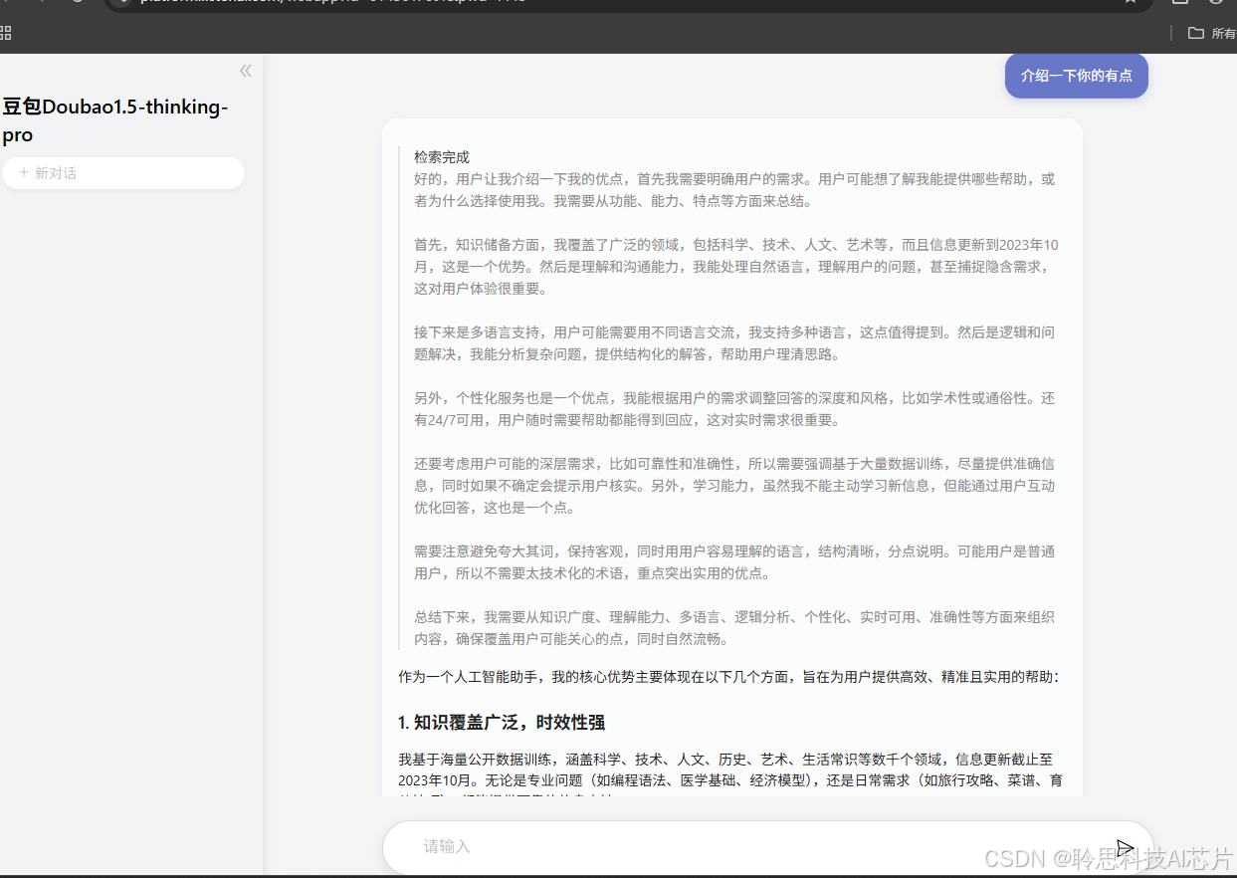This screenshot has width=1237, height=878.
Task: Click the paragraph starting 需要注意避免夸大其词
Action: 734,562
